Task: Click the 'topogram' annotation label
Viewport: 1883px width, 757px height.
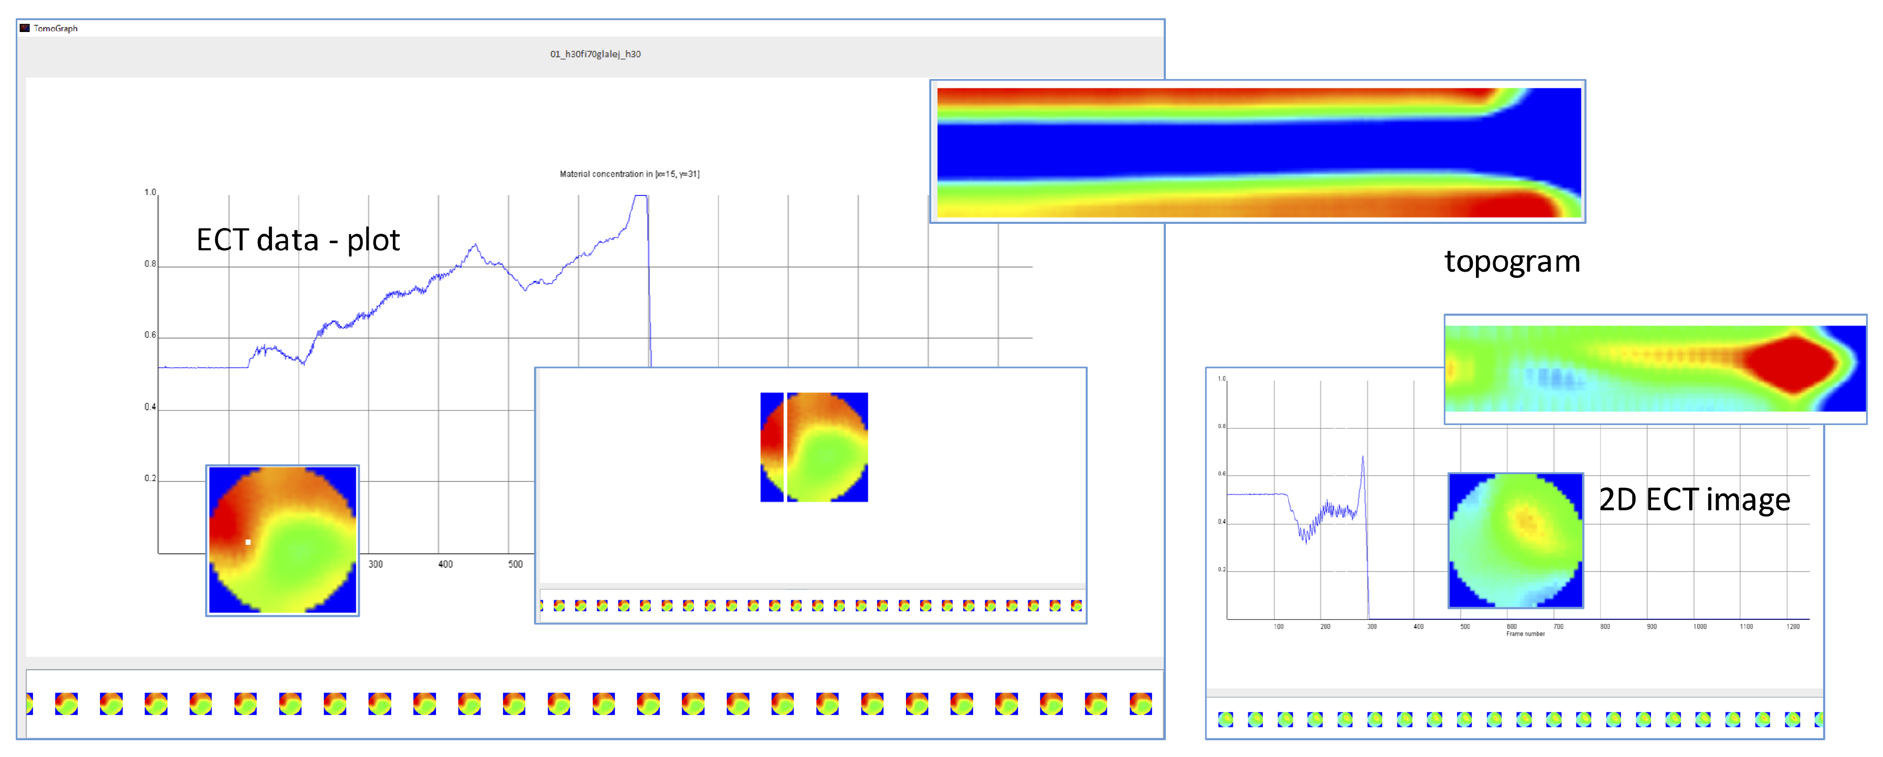Action: coord(1511,261)
